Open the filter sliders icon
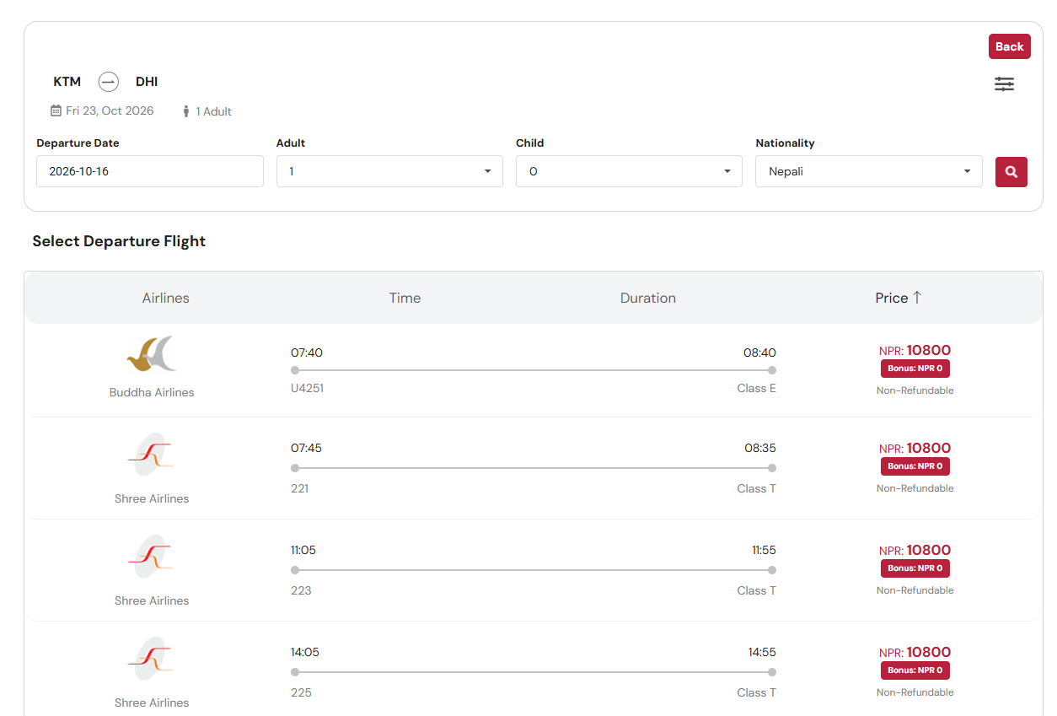1057x716 pixels. point(1004,83)
